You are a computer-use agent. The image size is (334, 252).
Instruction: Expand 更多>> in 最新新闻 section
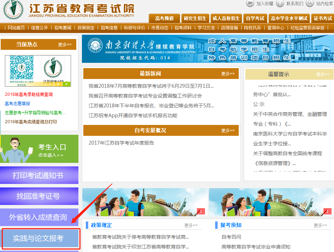pos(228,74)
